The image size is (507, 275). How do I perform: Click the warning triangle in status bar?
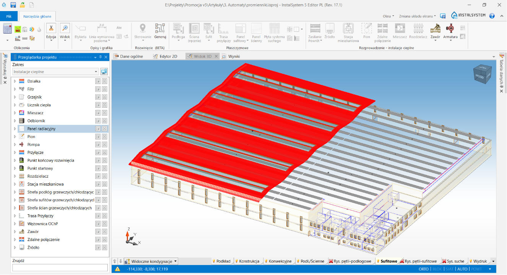pos(117,269)
